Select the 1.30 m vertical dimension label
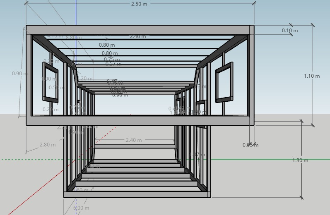Image resolution: width=330 pixels, height=215 pixels. (x=300, y=160)
